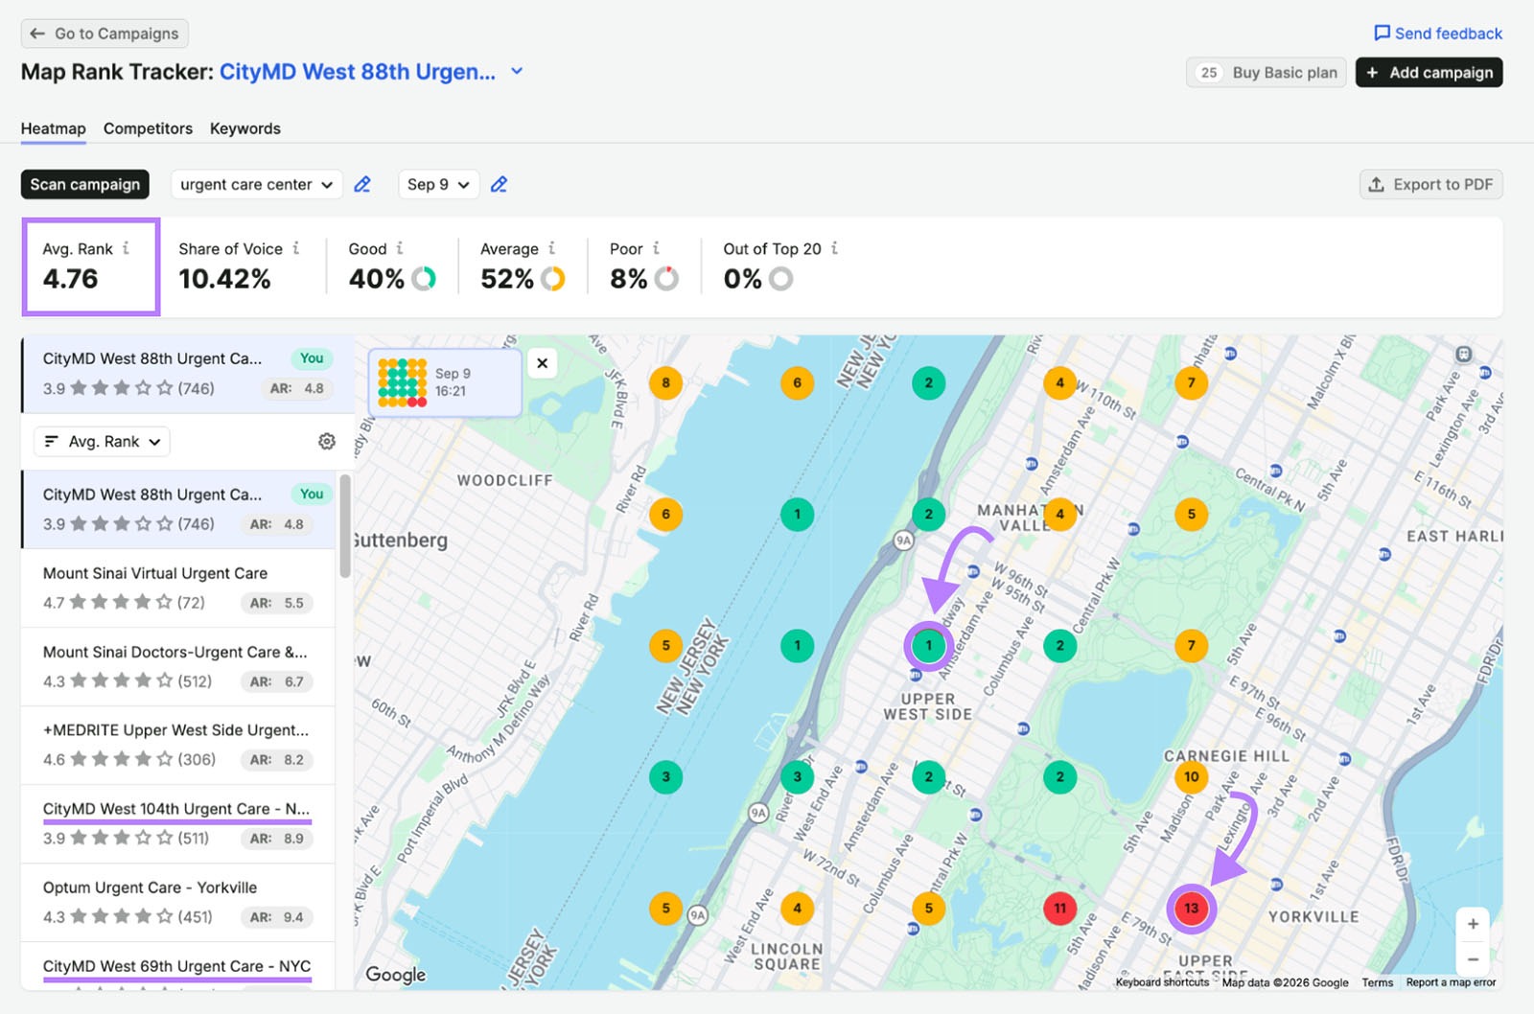Click the info icon beside Out of Top 20
The image size is (1534, 1014).
(835, 248)
